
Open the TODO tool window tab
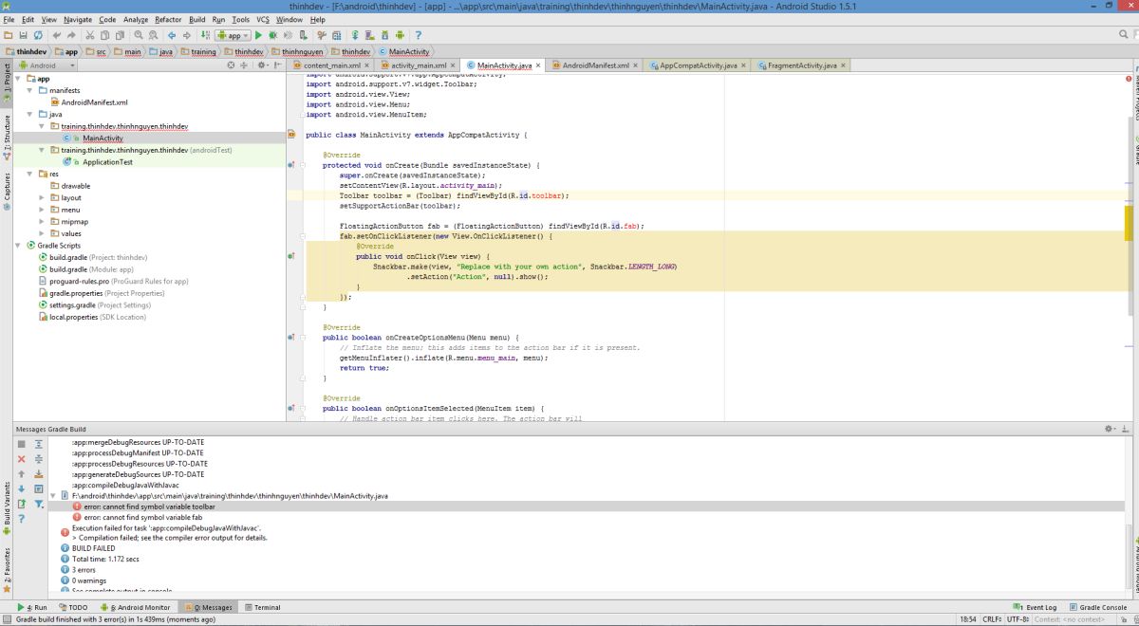pyautogui.click(x=74, y=607)
